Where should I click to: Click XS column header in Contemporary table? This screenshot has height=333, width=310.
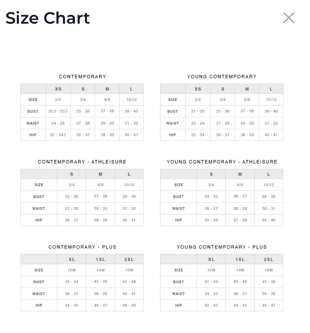coord(58,89)
